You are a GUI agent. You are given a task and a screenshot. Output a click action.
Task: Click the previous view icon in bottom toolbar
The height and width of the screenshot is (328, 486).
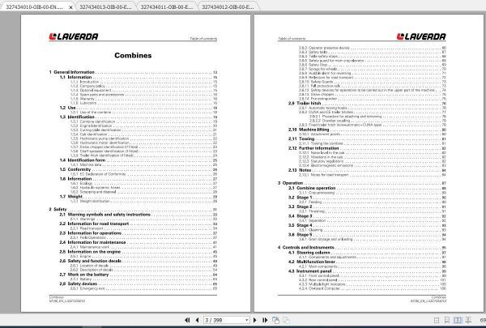click(275, 320)
